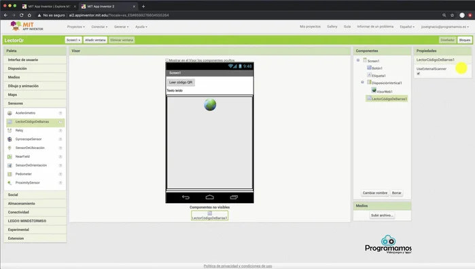The height and width of the screenshot is (269, 475).
Task: Open help for SensorDeUbicación
Action: 60,148
